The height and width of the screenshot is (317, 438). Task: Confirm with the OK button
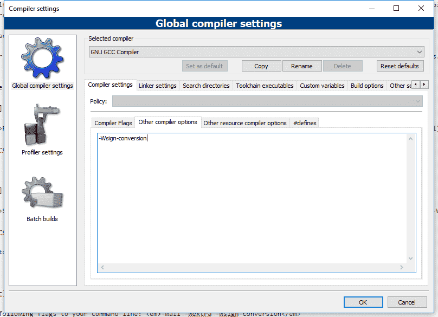point(363,302)
